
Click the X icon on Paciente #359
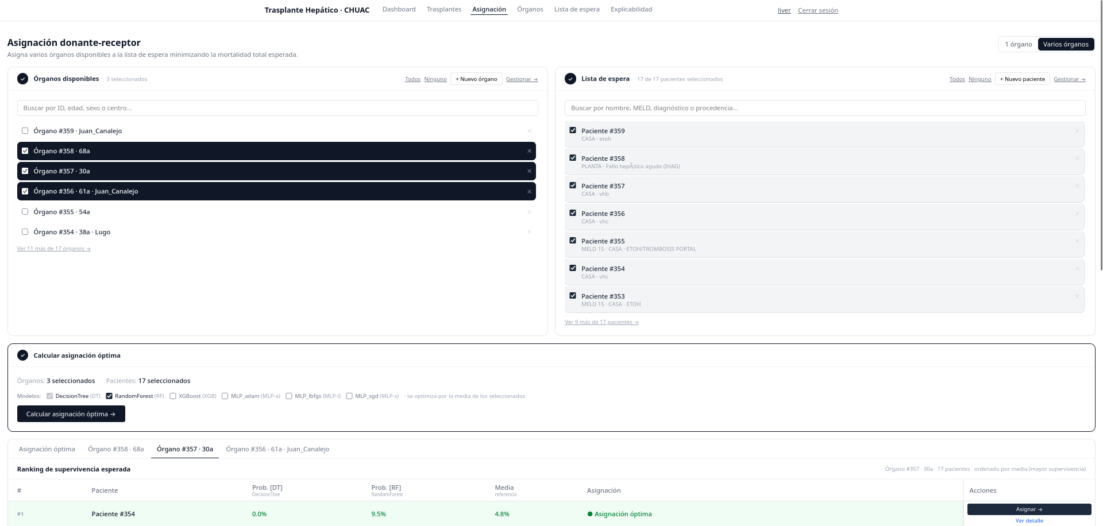click(x=1077, y=131)
